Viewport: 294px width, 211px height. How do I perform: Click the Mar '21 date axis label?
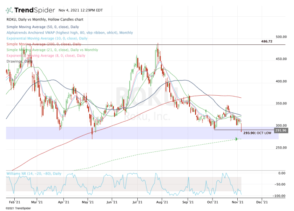37,202
